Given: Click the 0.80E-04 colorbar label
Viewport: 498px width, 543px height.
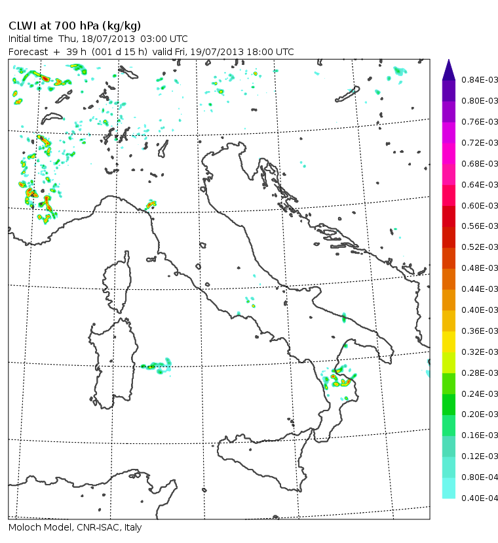Looking at the screenshot, I should pos(480,477).
